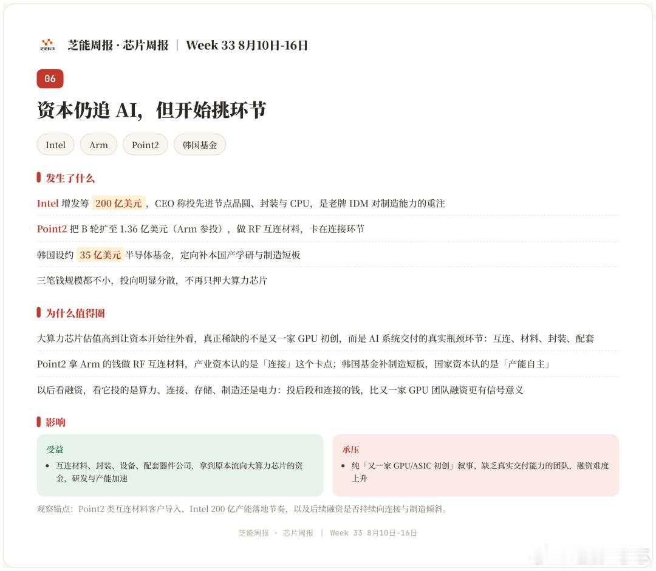Click the 影响 section heading
This screenshot has height=571, width=656.
pos(55,422)
